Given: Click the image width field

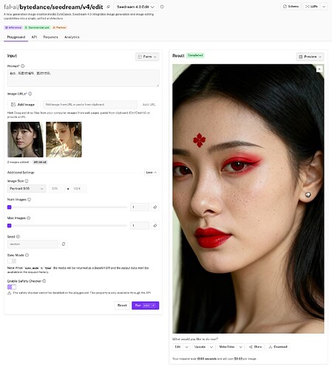Looking at the screenshot, I should (57, 189).
